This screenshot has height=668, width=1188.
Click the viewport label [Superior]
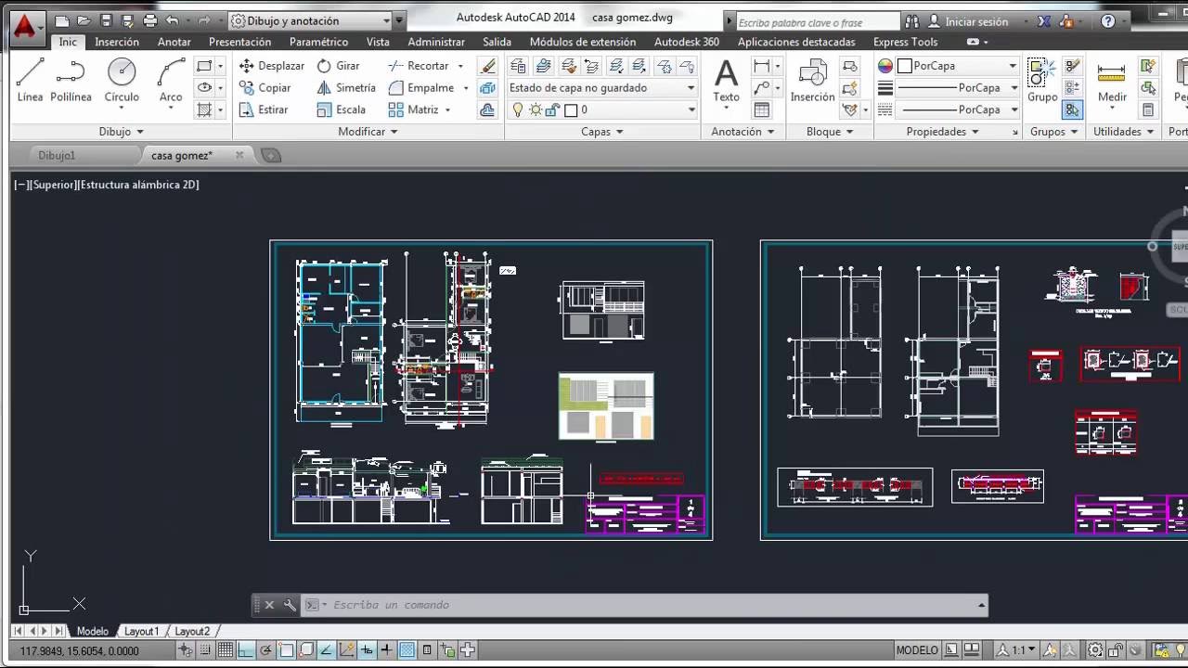point(53,185)
